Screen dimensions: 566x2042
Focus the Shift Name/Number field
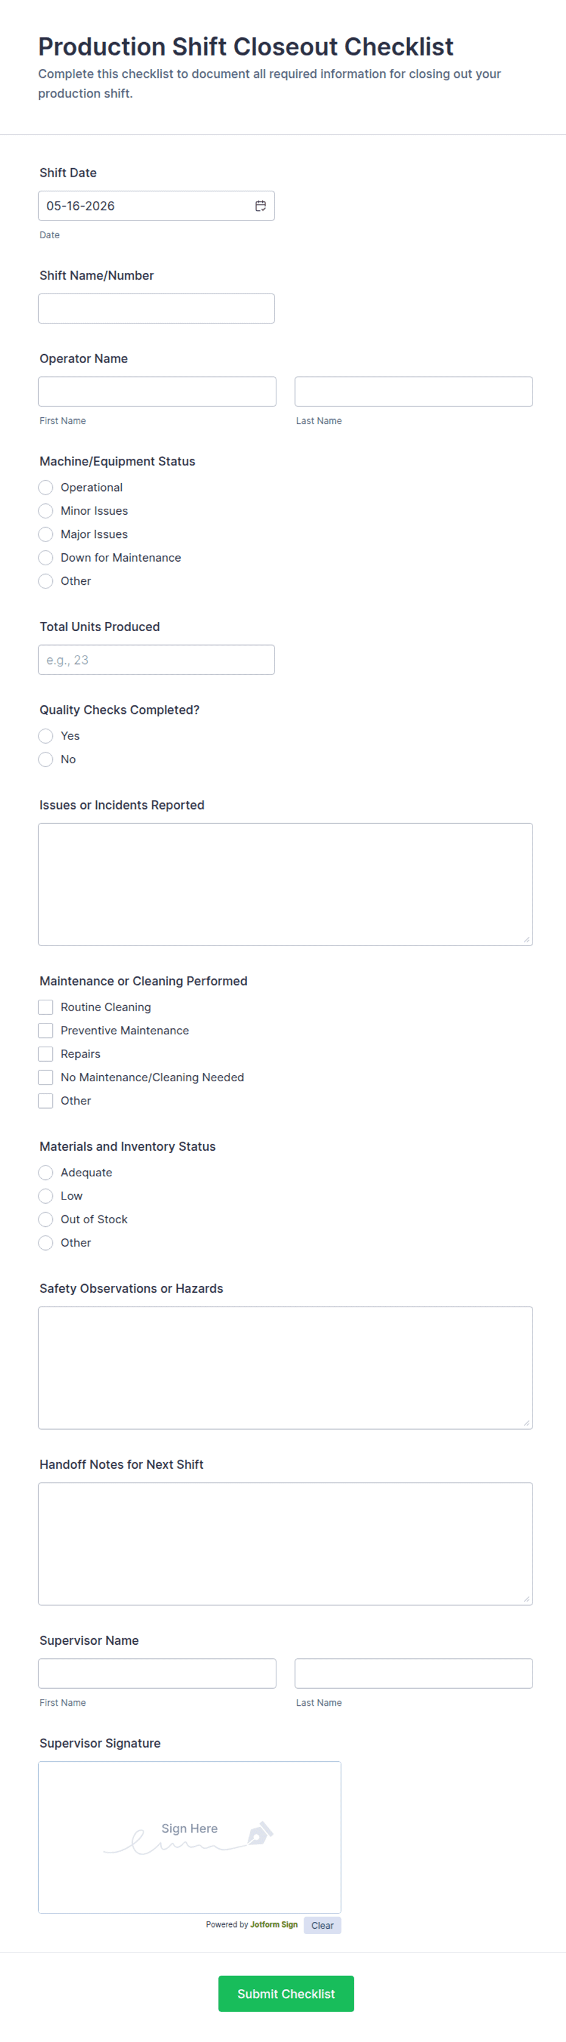157,308
